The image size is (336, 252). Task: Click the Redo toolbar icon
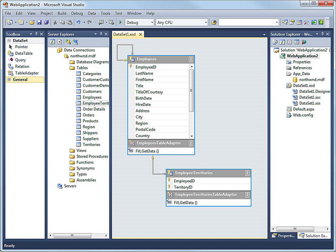[x=90, y=22]
